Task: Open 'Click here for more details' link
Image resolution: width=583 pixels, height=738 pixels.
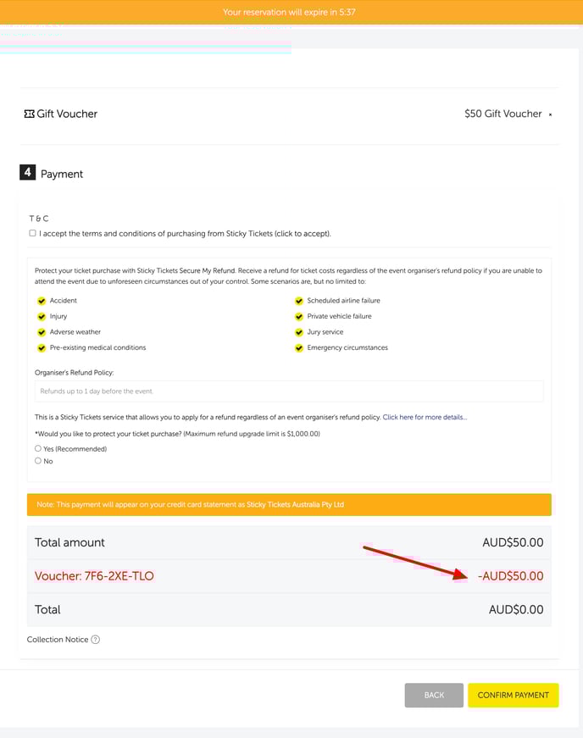Action: point(425,418)
